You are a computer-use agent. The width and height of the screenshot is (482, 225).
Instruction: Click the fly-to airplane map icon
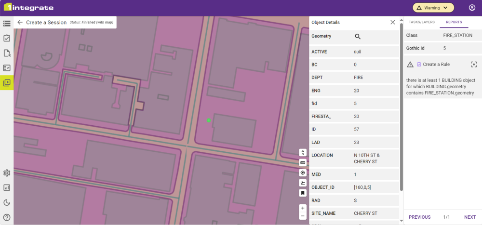tap(303, 183)
